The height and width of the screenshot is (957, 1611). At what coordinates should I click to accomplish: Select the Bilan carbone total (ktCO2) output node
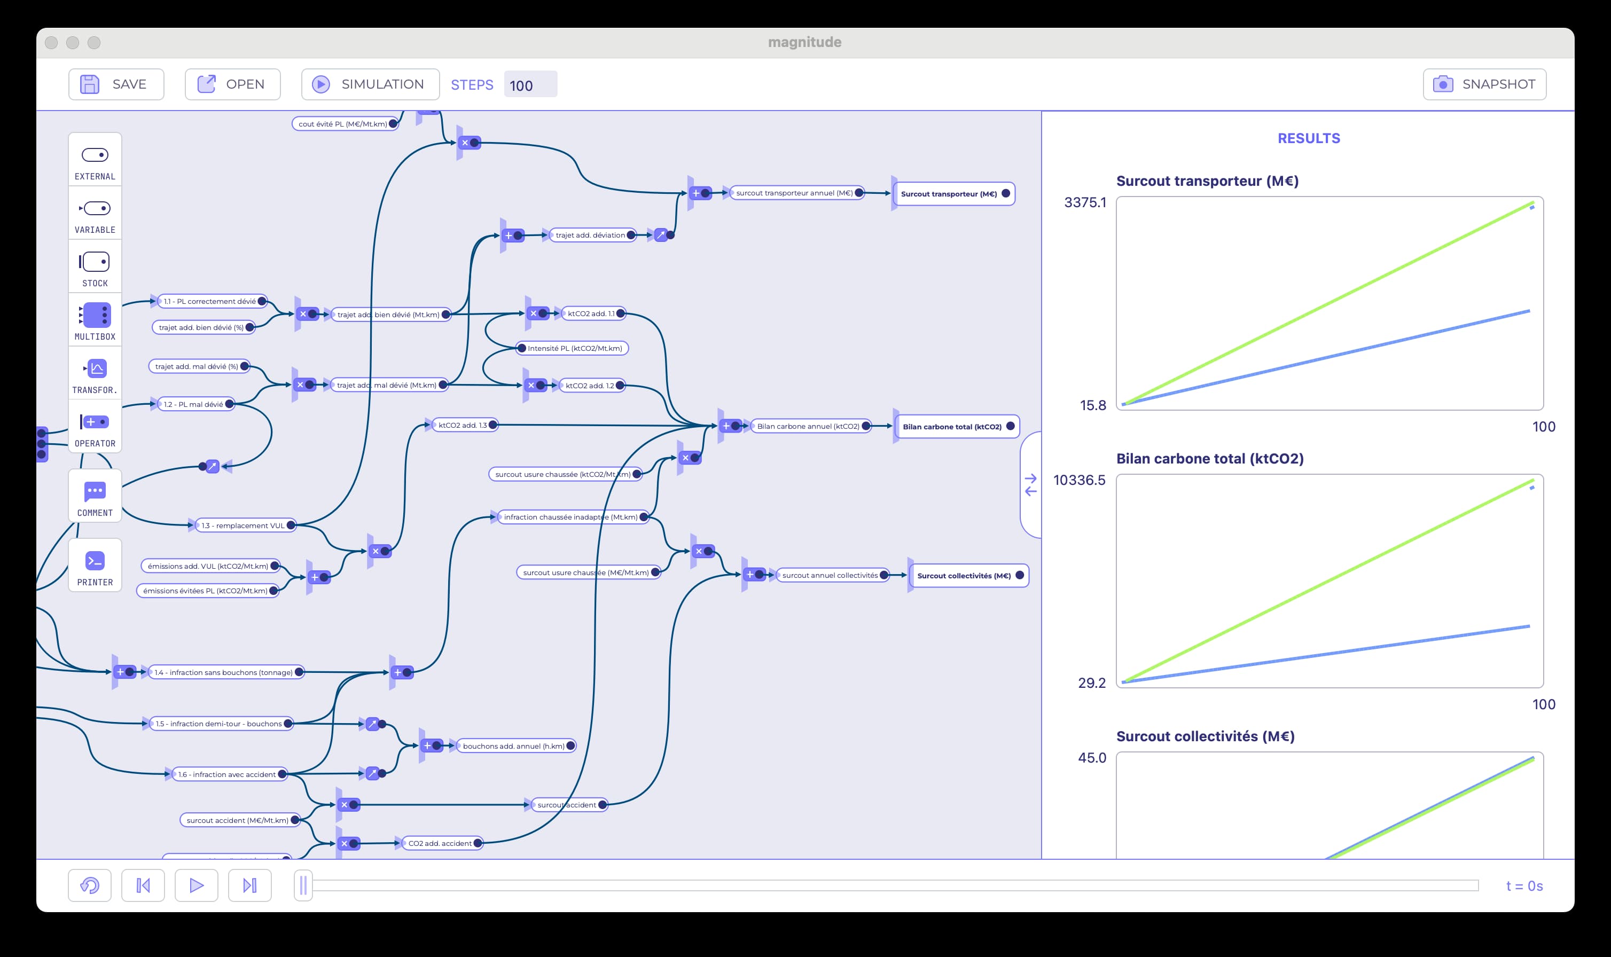coord(958,426)
